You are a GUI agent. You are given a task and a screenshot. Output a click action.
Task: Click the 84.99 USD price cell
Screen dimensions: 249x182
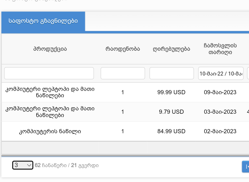point(171,131)
